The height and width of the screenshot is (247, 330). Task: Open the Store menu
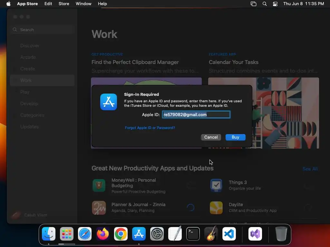click(64, 4)
